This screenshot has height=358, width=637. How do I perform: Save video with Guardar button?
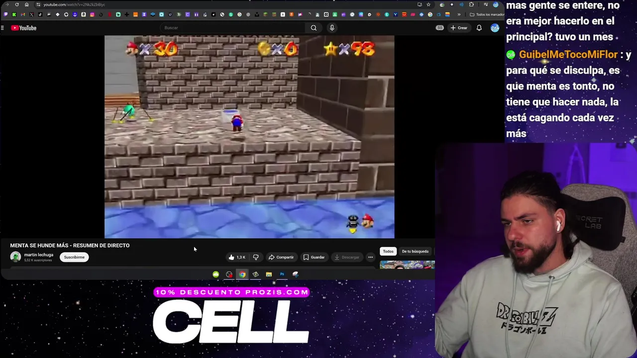tap(314, 257)
